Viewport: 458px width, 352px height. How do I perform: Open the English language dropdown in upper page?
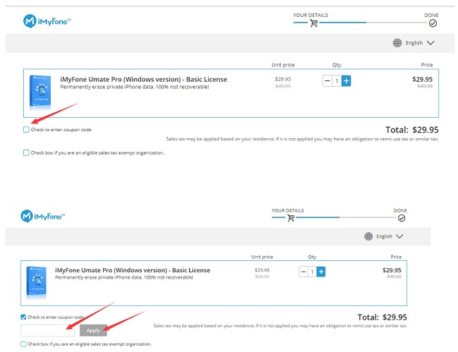(x=420, y=43)
